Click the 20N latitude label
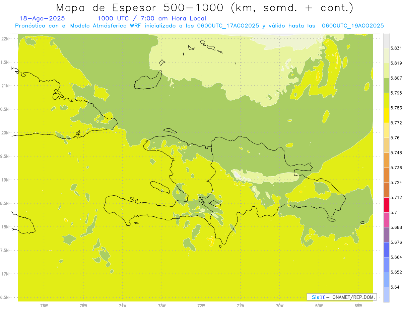This screenshot has width=402, height=310. [x=5, y=133]
